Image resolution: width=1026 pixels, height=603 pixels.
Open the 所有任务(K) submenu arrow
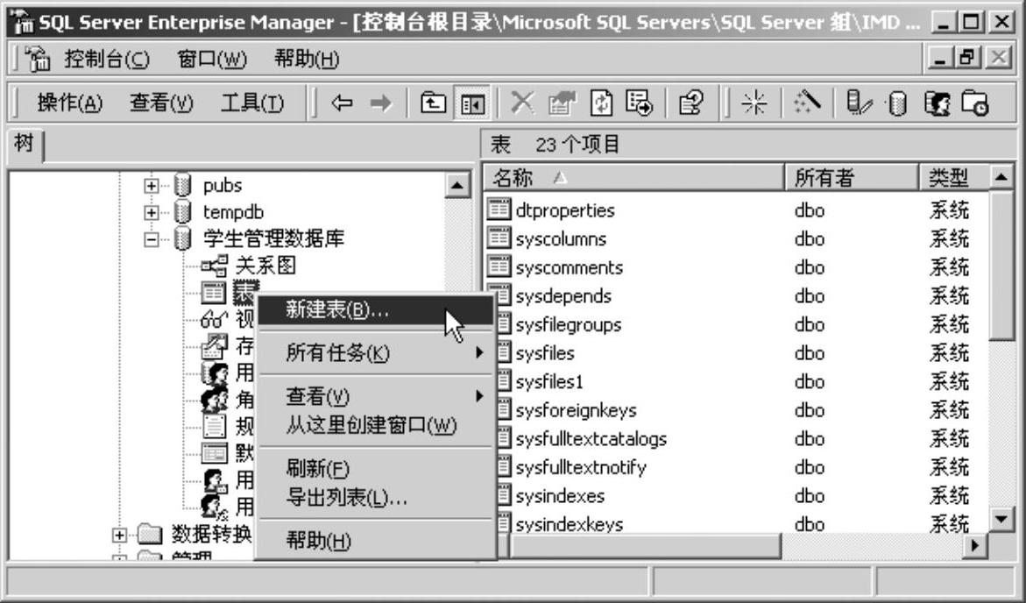coord(479,352)
